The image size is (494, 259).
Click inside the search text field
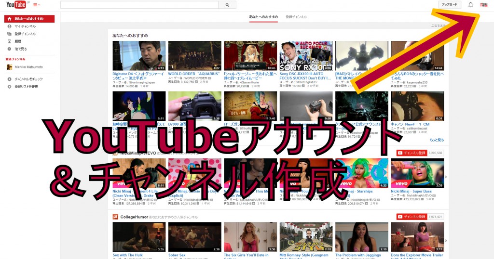tap(139, 5)
